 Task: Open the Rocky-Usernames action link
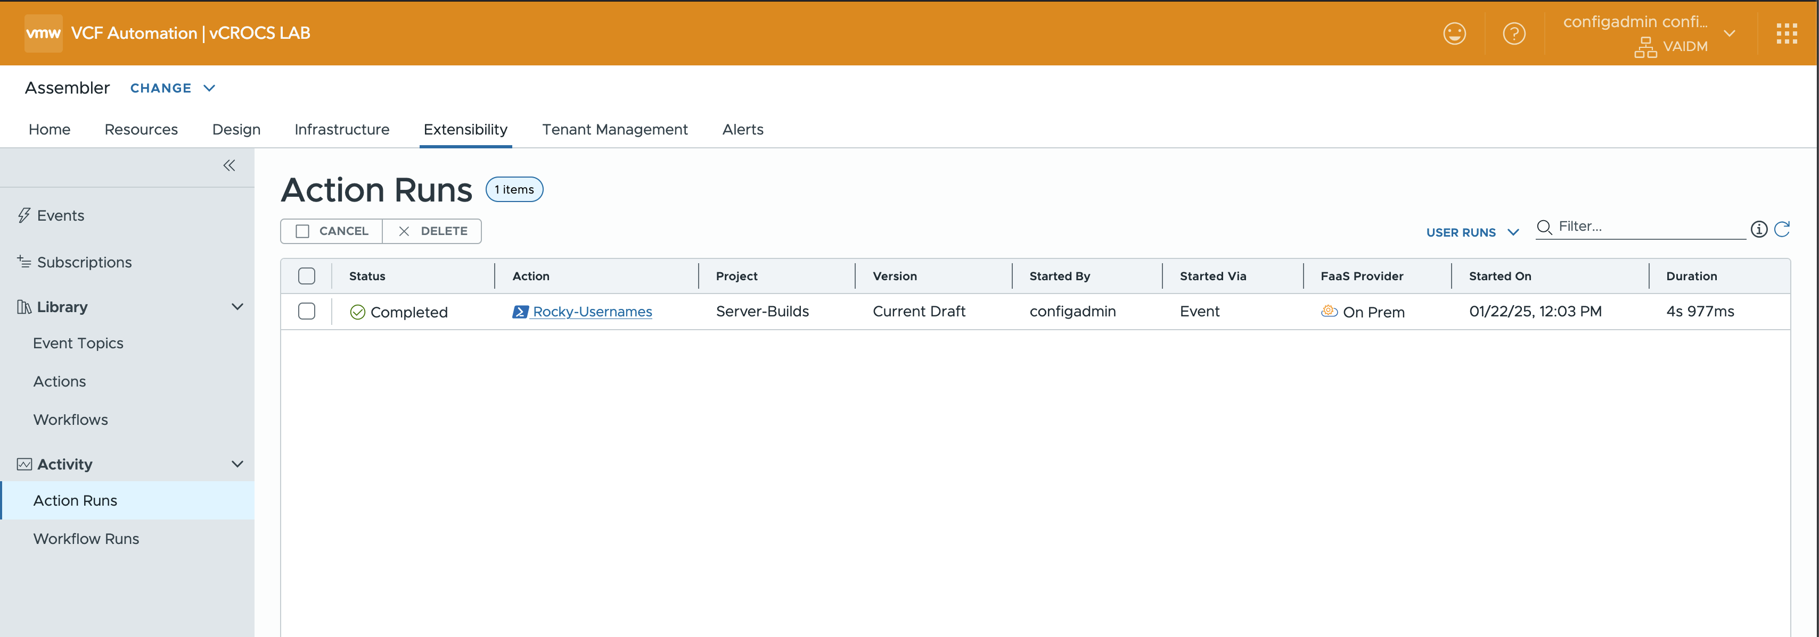(592, 311)
